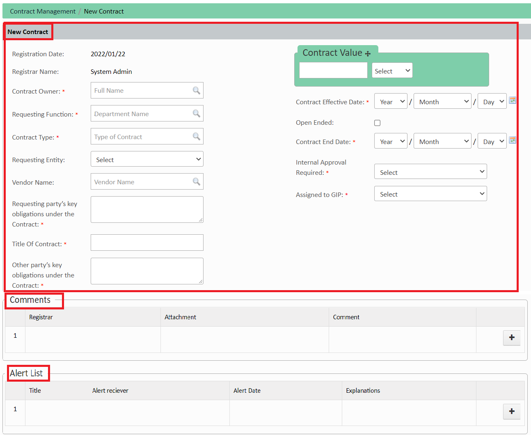Image resolution: width=531 pixels, height=435 pixels.
Task: Open calendar picker for Contract Effective Date
Action: [513, 100]
